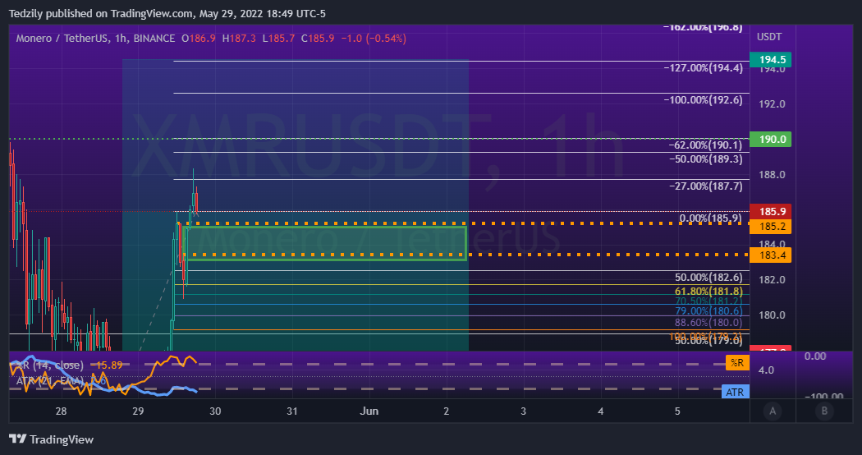Click the 183.4 orange price label
The width and height of the screenshot is (862, 455).
770,255
